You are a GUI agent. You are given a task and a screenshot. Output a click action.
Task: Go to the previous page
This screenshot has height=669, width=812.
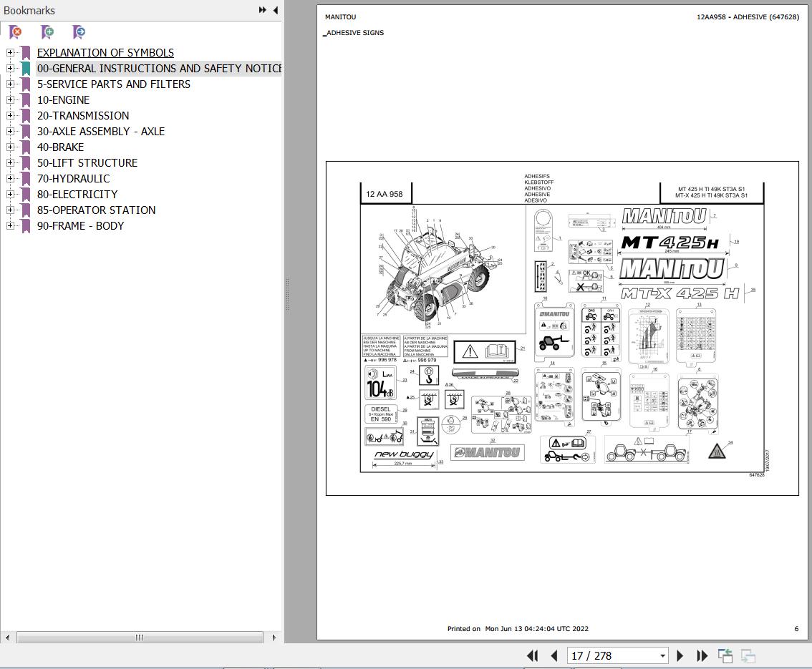pos(554,656)
